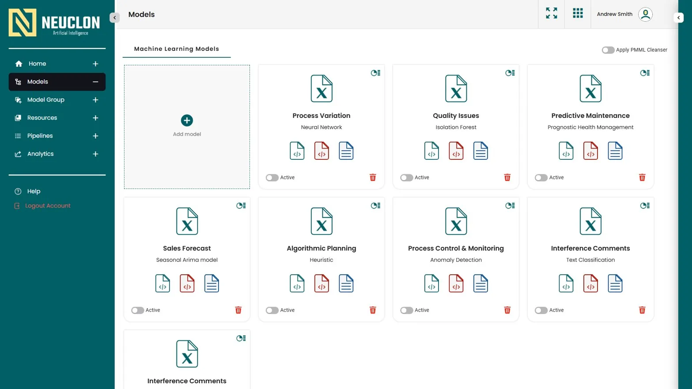Open stats icon on Quality Issues card

[x=510, y=73]
